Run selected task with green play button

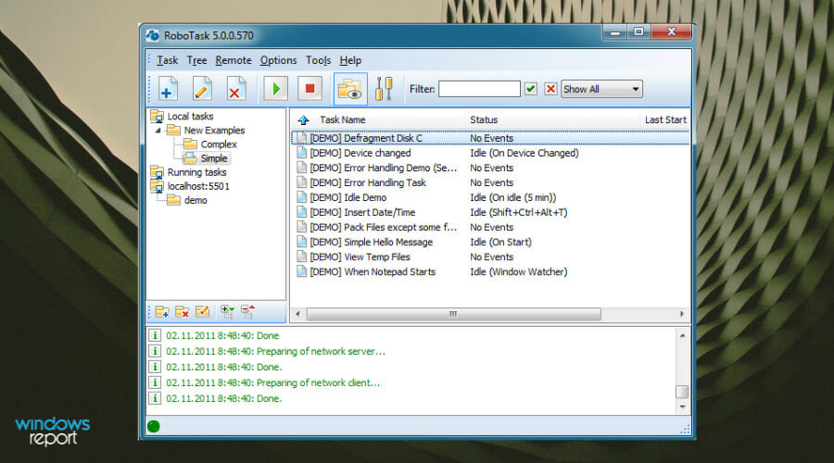[275, 89]
